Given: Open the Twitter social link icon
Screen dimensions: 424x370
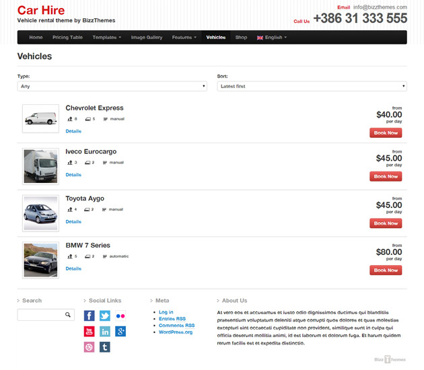Looking at the screenshot, I should [105, 316].
